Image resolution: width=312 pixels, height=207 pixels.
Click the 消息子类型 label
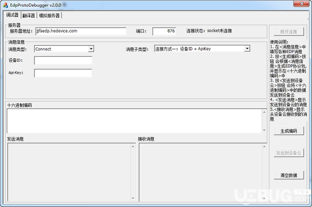tap(137, 49)
